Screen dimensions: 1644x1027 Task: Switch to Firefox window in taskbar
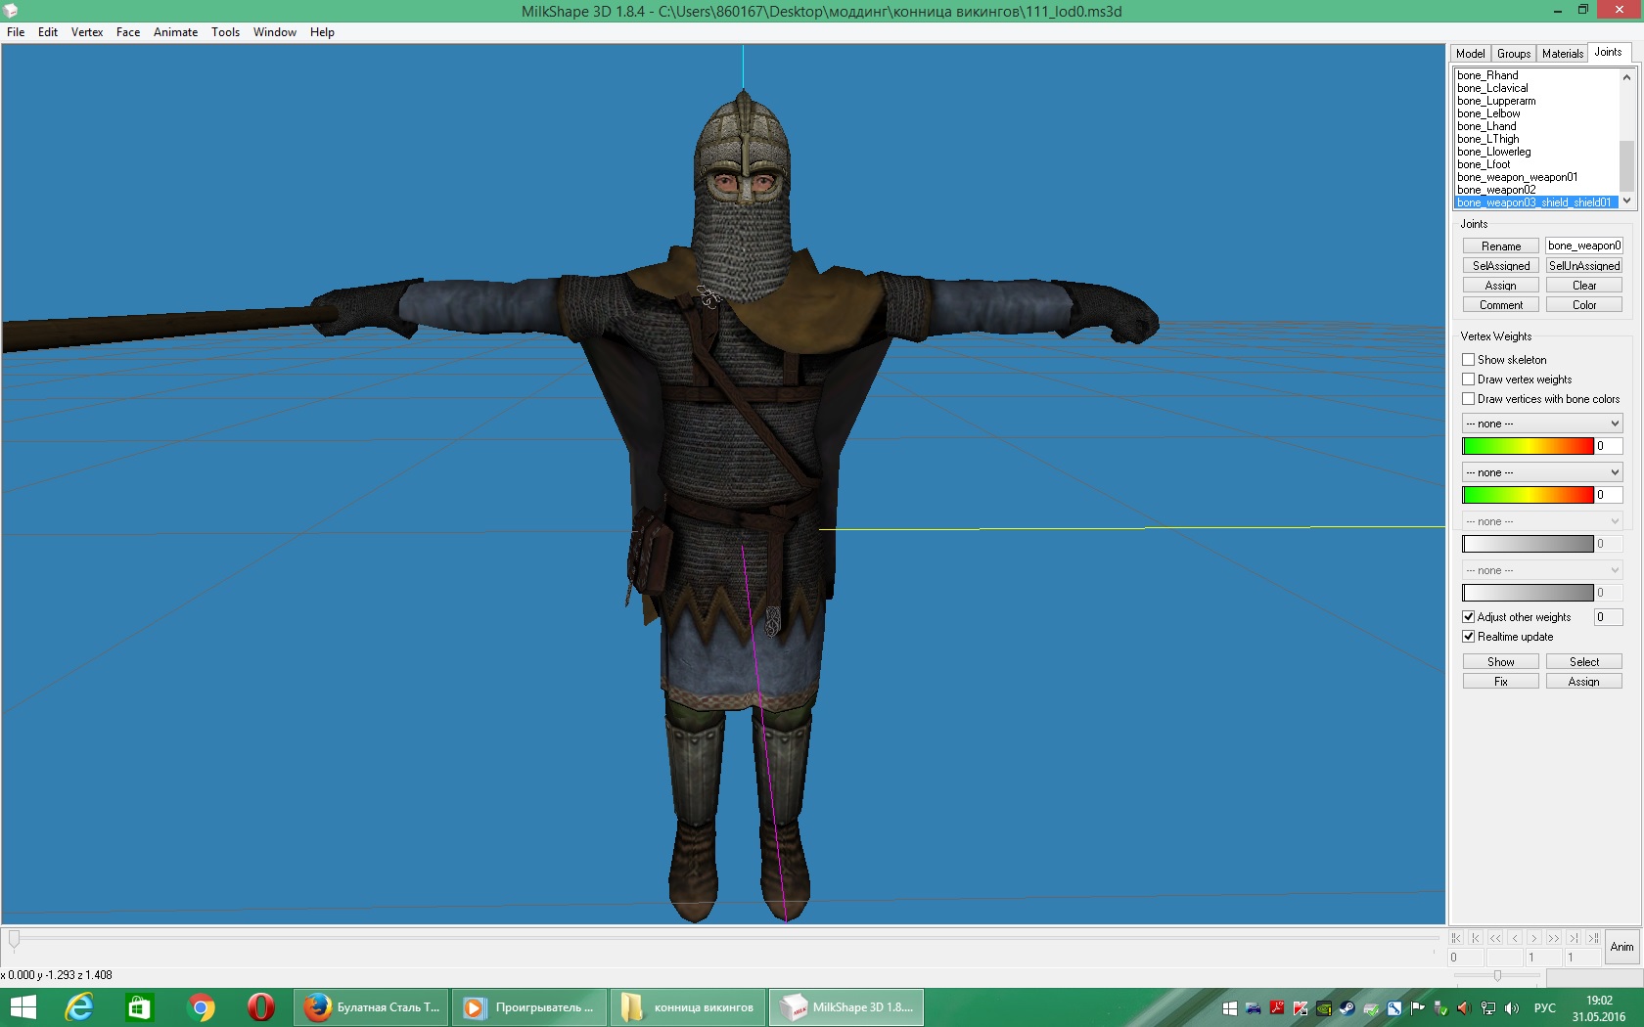point(371,1007)
